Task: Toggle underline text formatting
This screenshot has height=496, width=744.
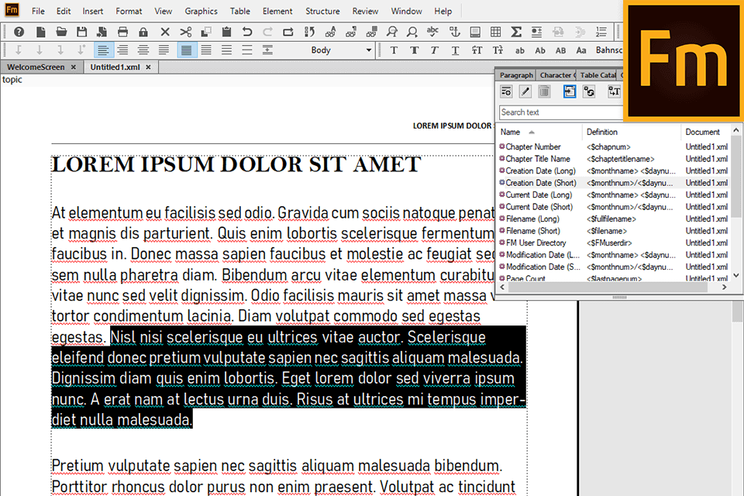Action: (454, 50)
